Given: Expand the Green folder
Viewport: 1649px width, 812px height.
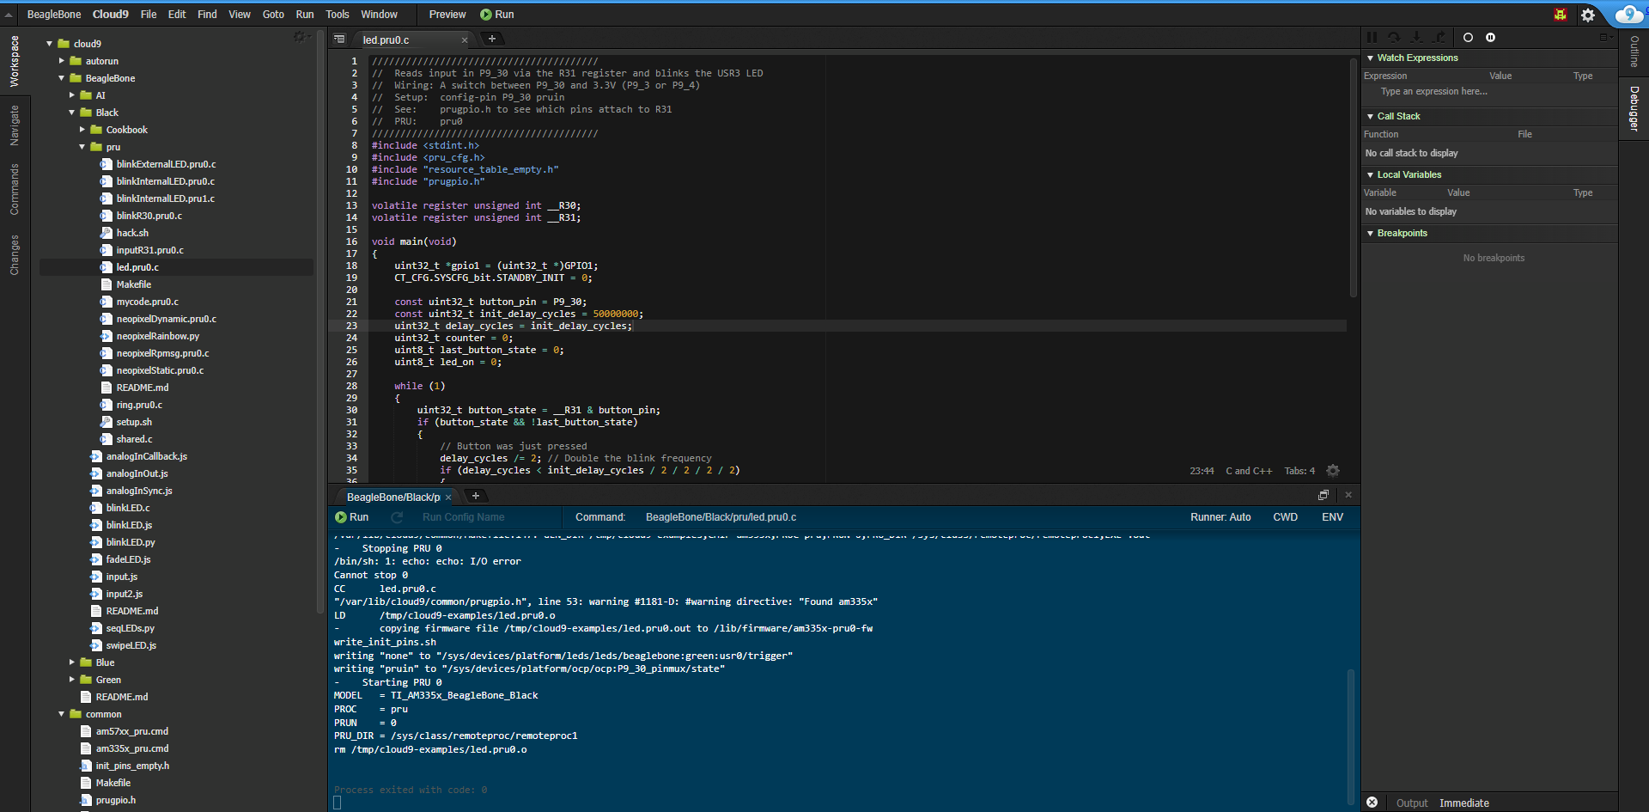Looking at the screenshot, I should click(72, 680).
